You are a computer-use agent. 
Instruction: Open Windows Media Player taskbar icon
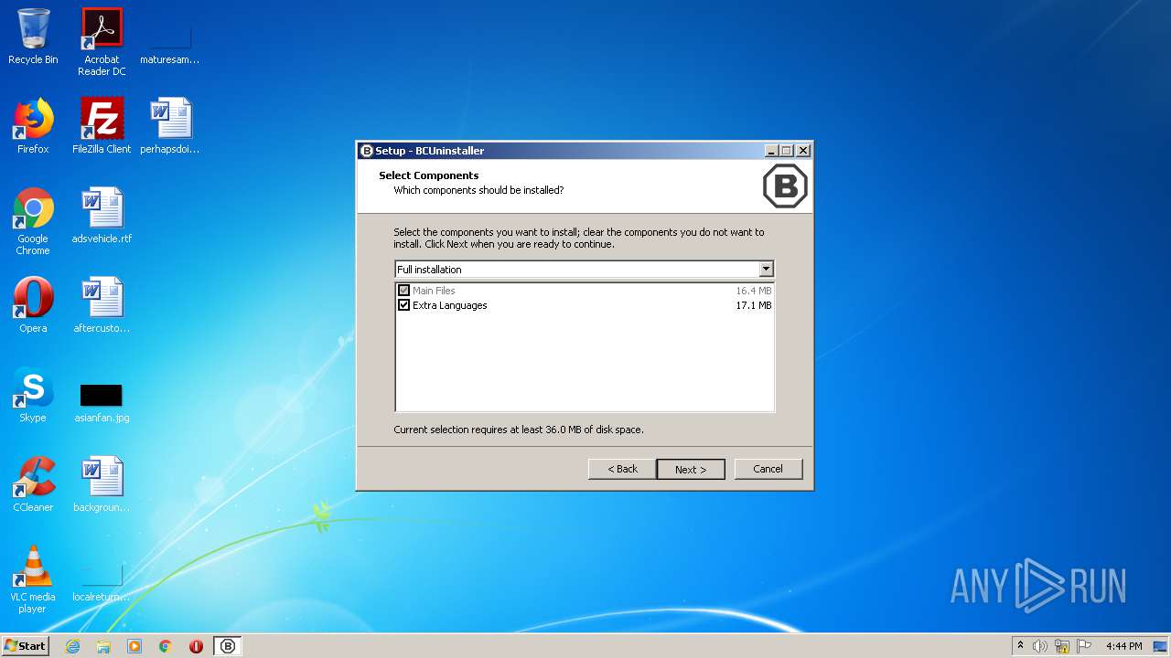coord(134,646)
